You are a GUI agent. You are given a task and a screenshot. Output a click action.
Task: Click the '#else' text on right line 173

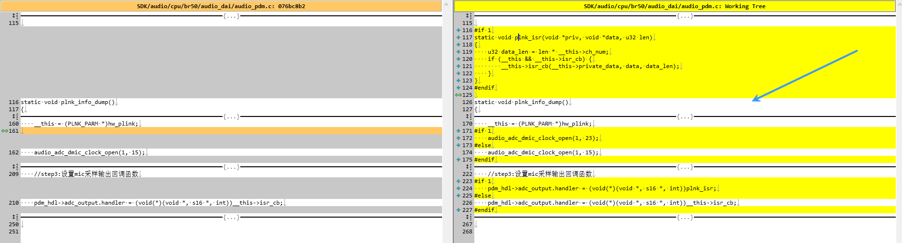[x=482, y=145]
